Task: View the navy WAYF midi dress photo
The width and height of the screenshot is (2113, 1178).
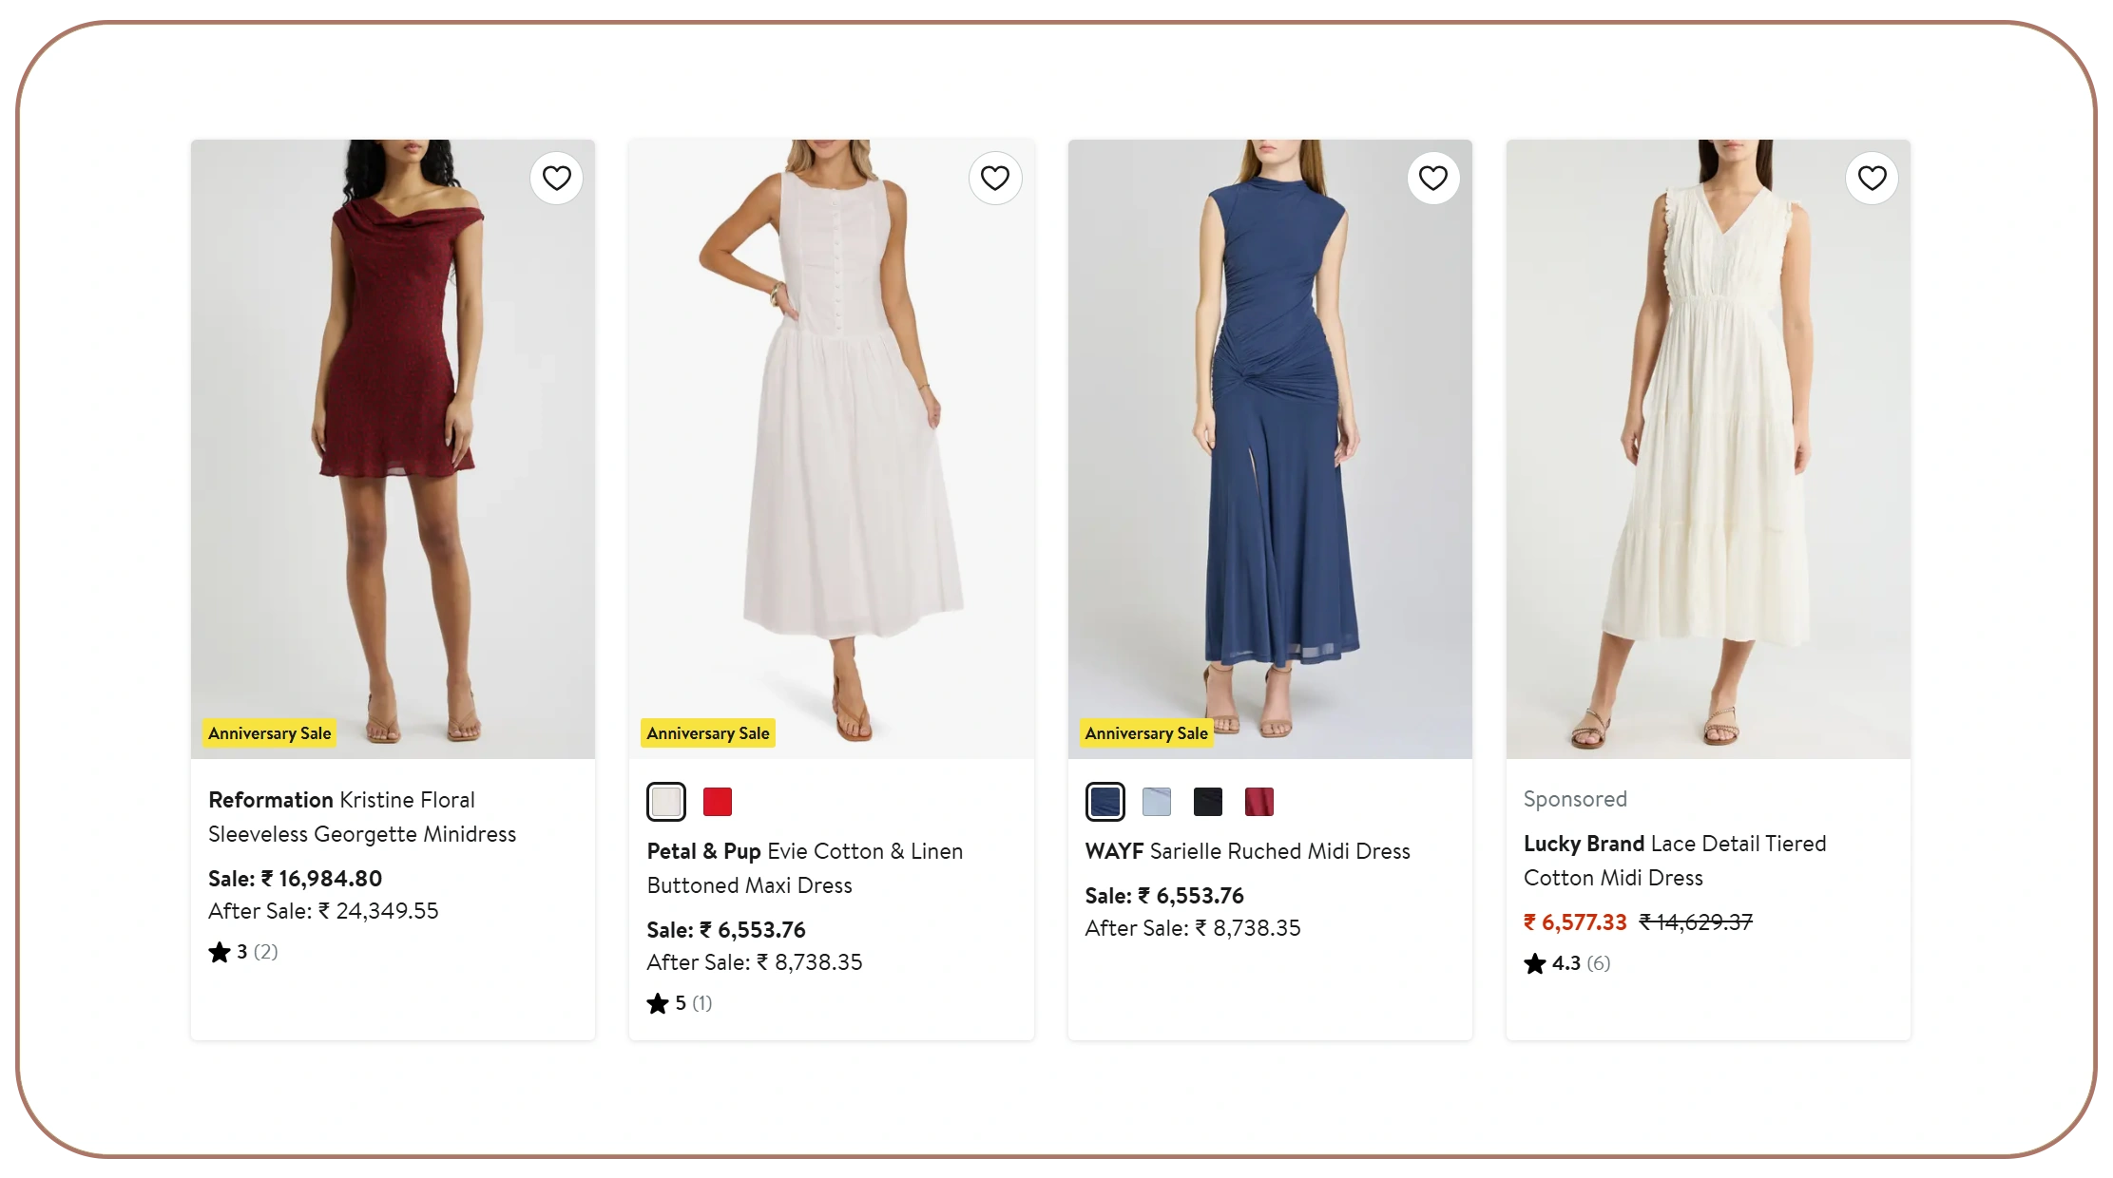Action: tap(1270, 448)
